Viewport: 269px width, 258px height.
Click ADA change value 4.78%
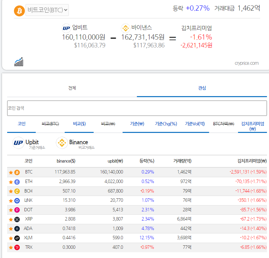click(148, 228)
